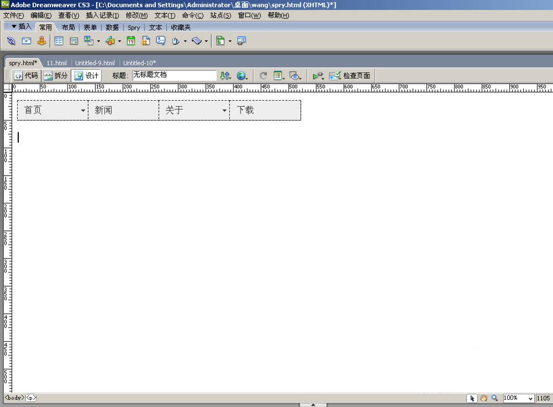Switch to the 文本 insert tab
Image resolution: width=553 pixels, height=407 pixels.
(155, 28)
